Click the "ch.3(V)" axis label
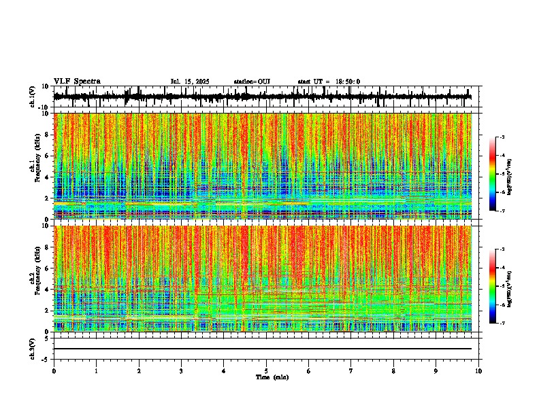The width and height of the screenshot is (539, 416). [32, 349]
